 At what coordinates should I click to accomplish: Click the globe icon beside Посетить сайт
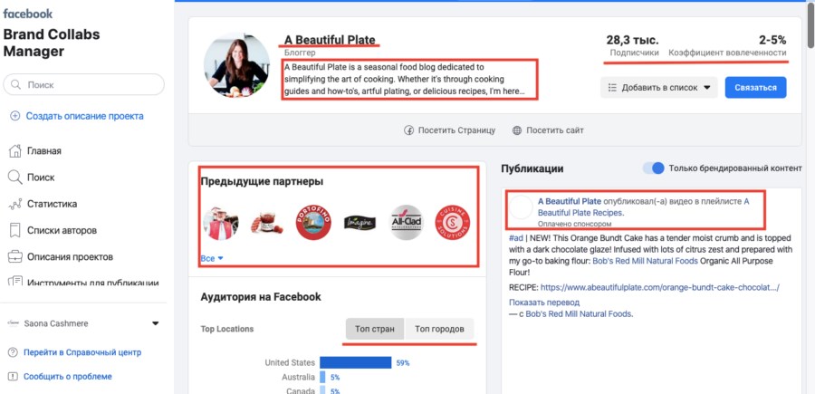[517, 130]
